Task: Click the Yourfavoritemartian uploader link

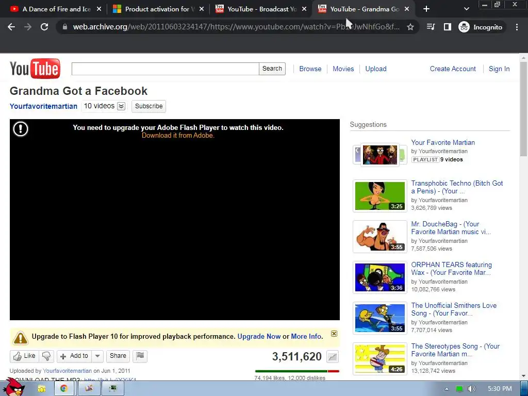Action: point(68,371)
